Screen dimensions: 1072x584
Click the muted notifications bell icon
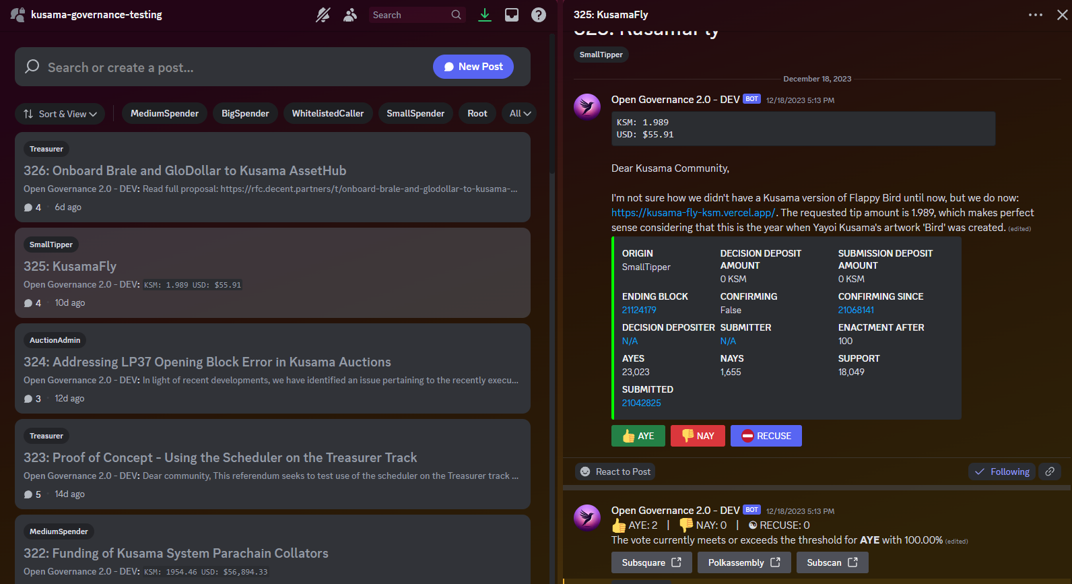point(323,15)
